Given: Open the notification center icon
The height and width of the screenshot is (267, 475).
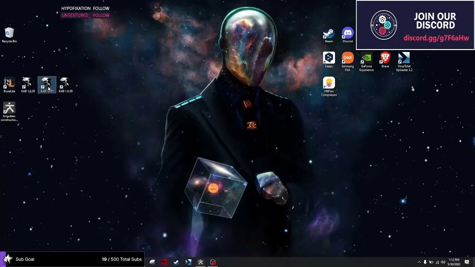Looking at the screenshot, I should pyautogui.click(x=467, y=262).
